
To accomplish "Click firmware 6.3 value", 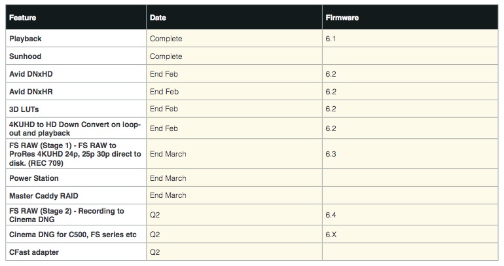I will click(331, 154).
